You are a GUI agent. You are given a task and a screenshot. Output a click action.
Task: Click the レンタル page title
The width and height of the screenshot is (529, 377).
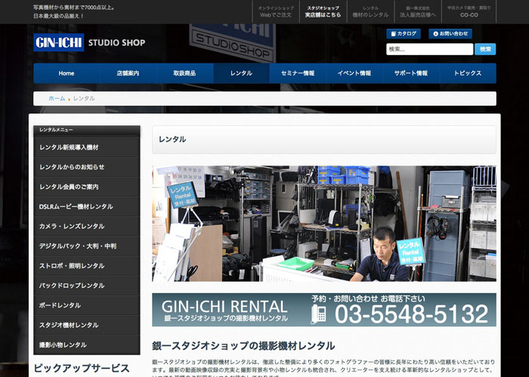172,139
